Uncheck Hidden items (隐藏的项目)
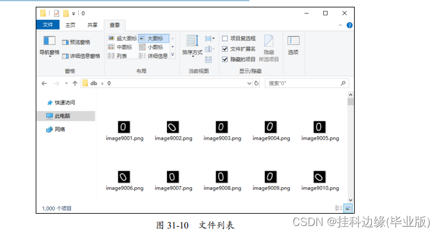439x234 pixels. (238, 59)
